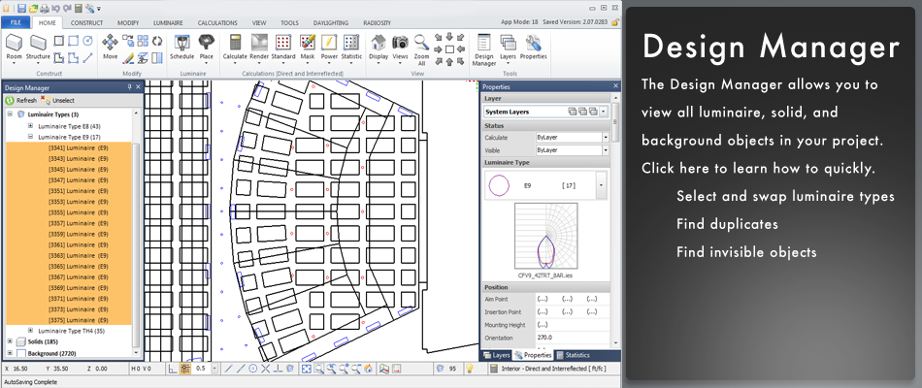The image size is (922, 388).
Task: Select the Move tool
Action: pyautogui.click(x=110, y=47)
